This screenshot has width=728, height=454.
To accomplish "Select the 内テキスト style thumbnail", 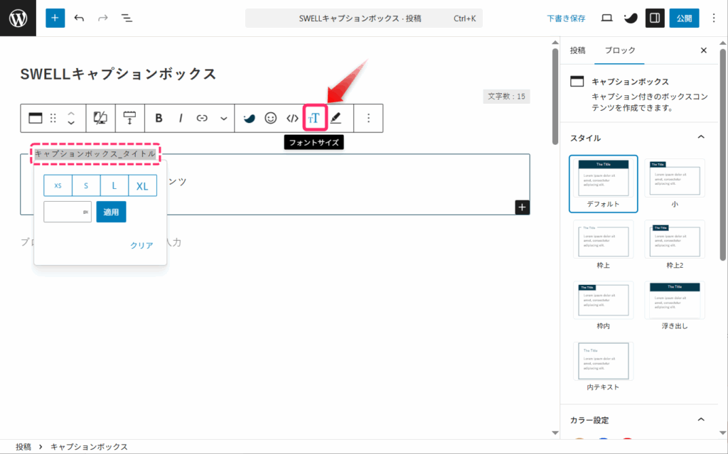I will tap(603, 367).
